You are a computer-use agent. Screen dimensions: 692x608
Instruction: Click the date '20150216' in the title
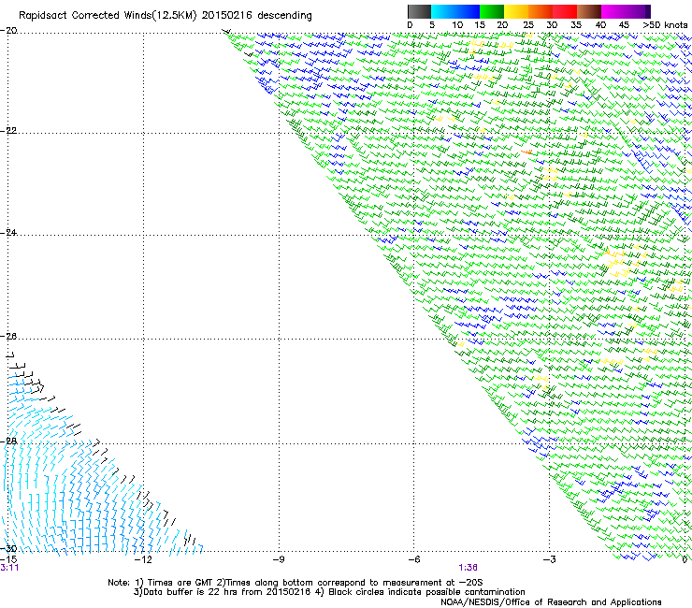[x=227, y=16]
